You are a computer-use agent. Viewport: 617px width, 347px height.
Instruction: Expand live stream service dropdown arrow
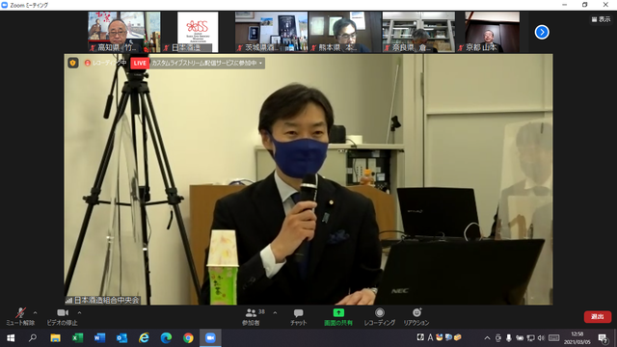260,64
